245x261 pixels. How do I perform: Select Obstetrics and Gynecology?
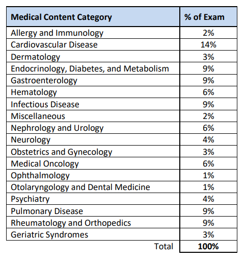(62, 152)
